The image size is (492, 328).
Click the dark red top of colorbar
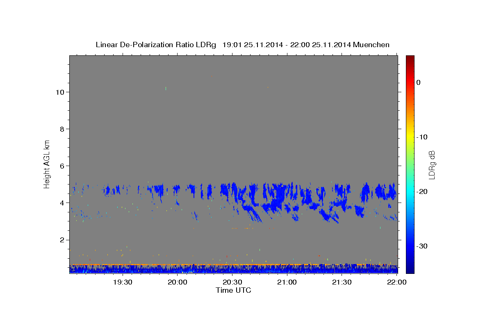pyautogui.click(x=410, y=59)
